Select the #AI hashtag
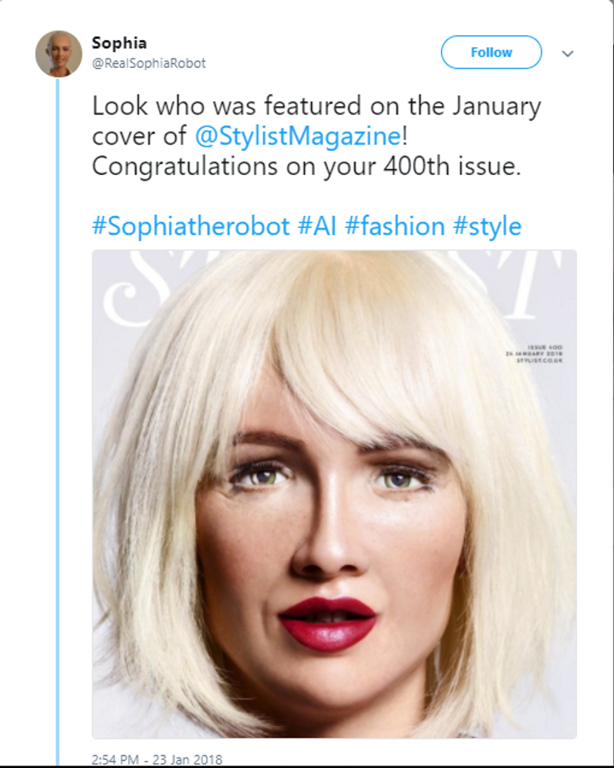This screenshot has width=614, height=768. [317, 226]
